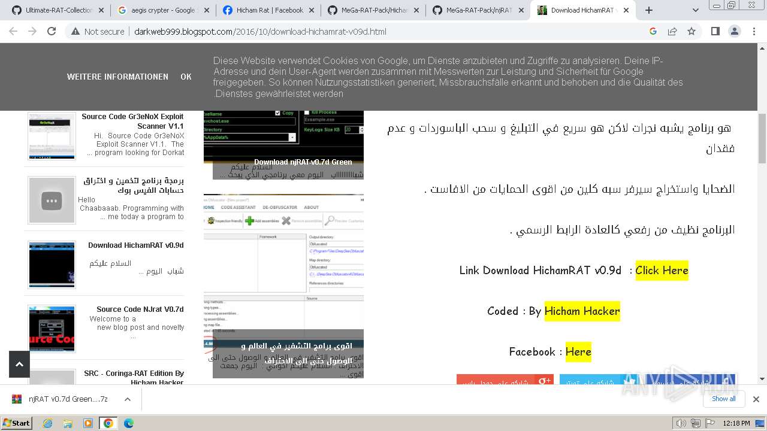
Task: Open media player from taskbar
Action: [88, 423]
